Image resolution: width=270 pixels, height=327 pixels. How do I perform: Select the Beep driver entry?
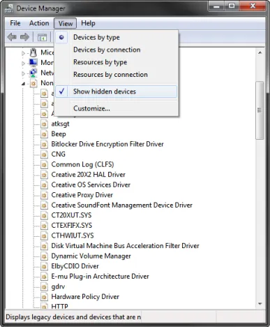(59, 134)
